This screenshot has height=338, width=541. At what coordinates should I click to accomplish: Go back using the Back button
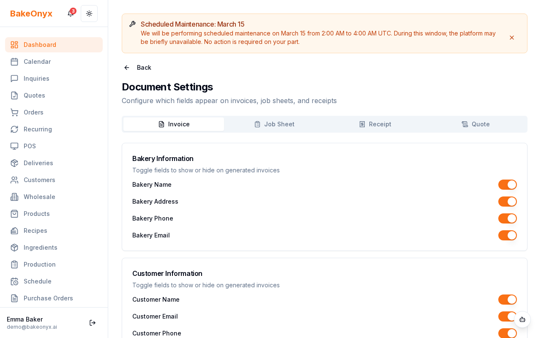pos(138,68)
